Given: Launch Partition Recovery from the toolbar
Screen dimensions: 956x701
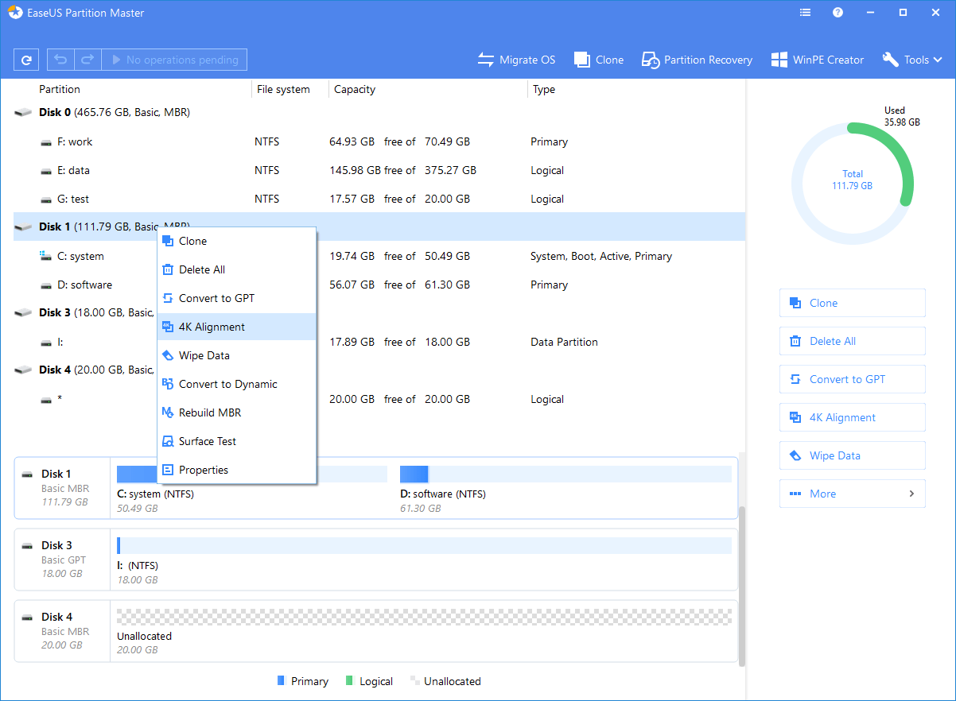Looking at the screenshot, I should click(x=697, y=60).
